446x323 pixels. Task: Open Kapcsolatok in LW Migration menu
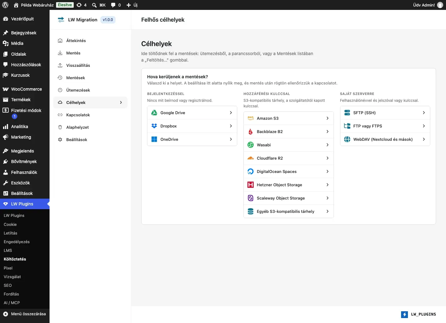click(x=90, y=115)
